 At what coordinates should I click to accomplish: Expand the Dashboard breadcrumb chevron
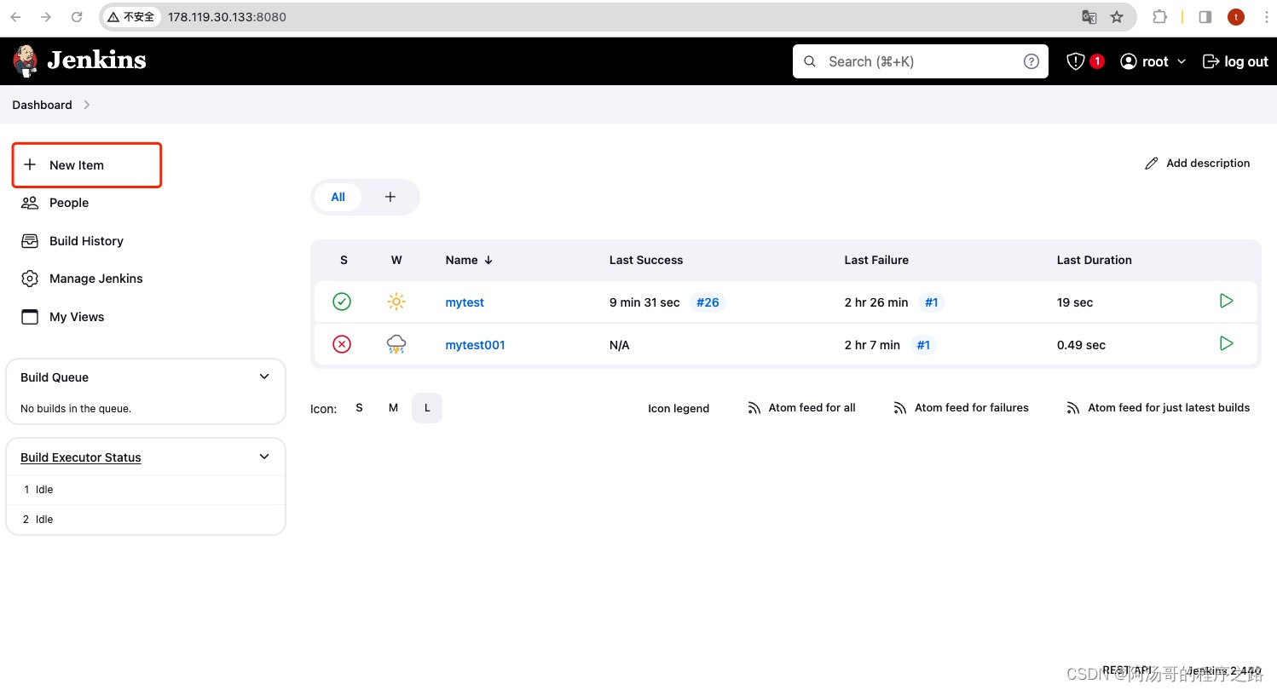click(x=87, y=105)
